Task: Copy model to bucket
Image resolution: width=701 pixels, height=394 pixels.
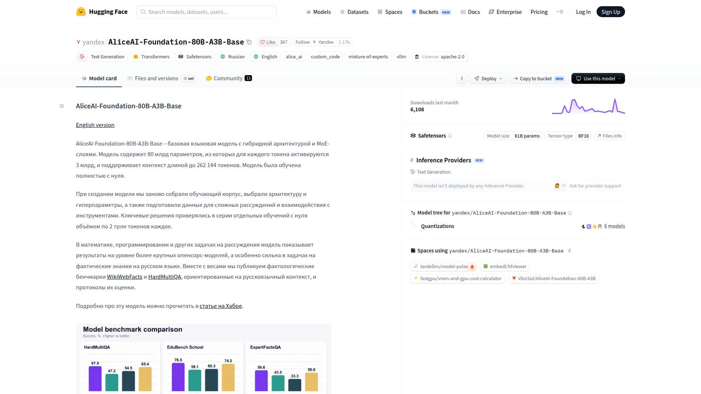Action: [x=539, y=78]
